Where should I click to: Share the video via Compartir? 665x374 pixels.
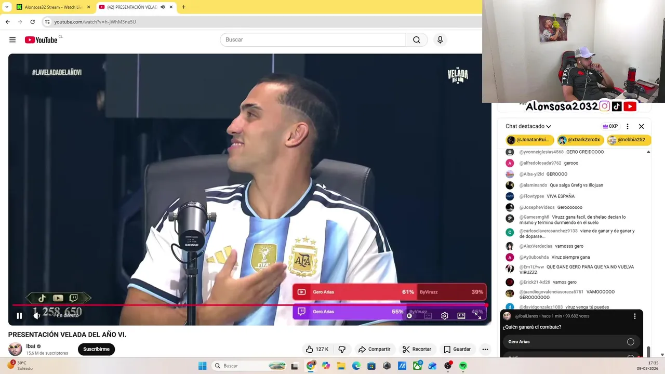374,349
